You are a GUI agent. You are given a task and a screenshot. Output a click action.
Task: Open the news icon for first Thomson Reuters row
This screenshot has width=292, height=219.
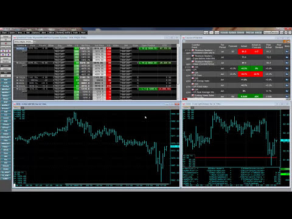tap(287, 52)
